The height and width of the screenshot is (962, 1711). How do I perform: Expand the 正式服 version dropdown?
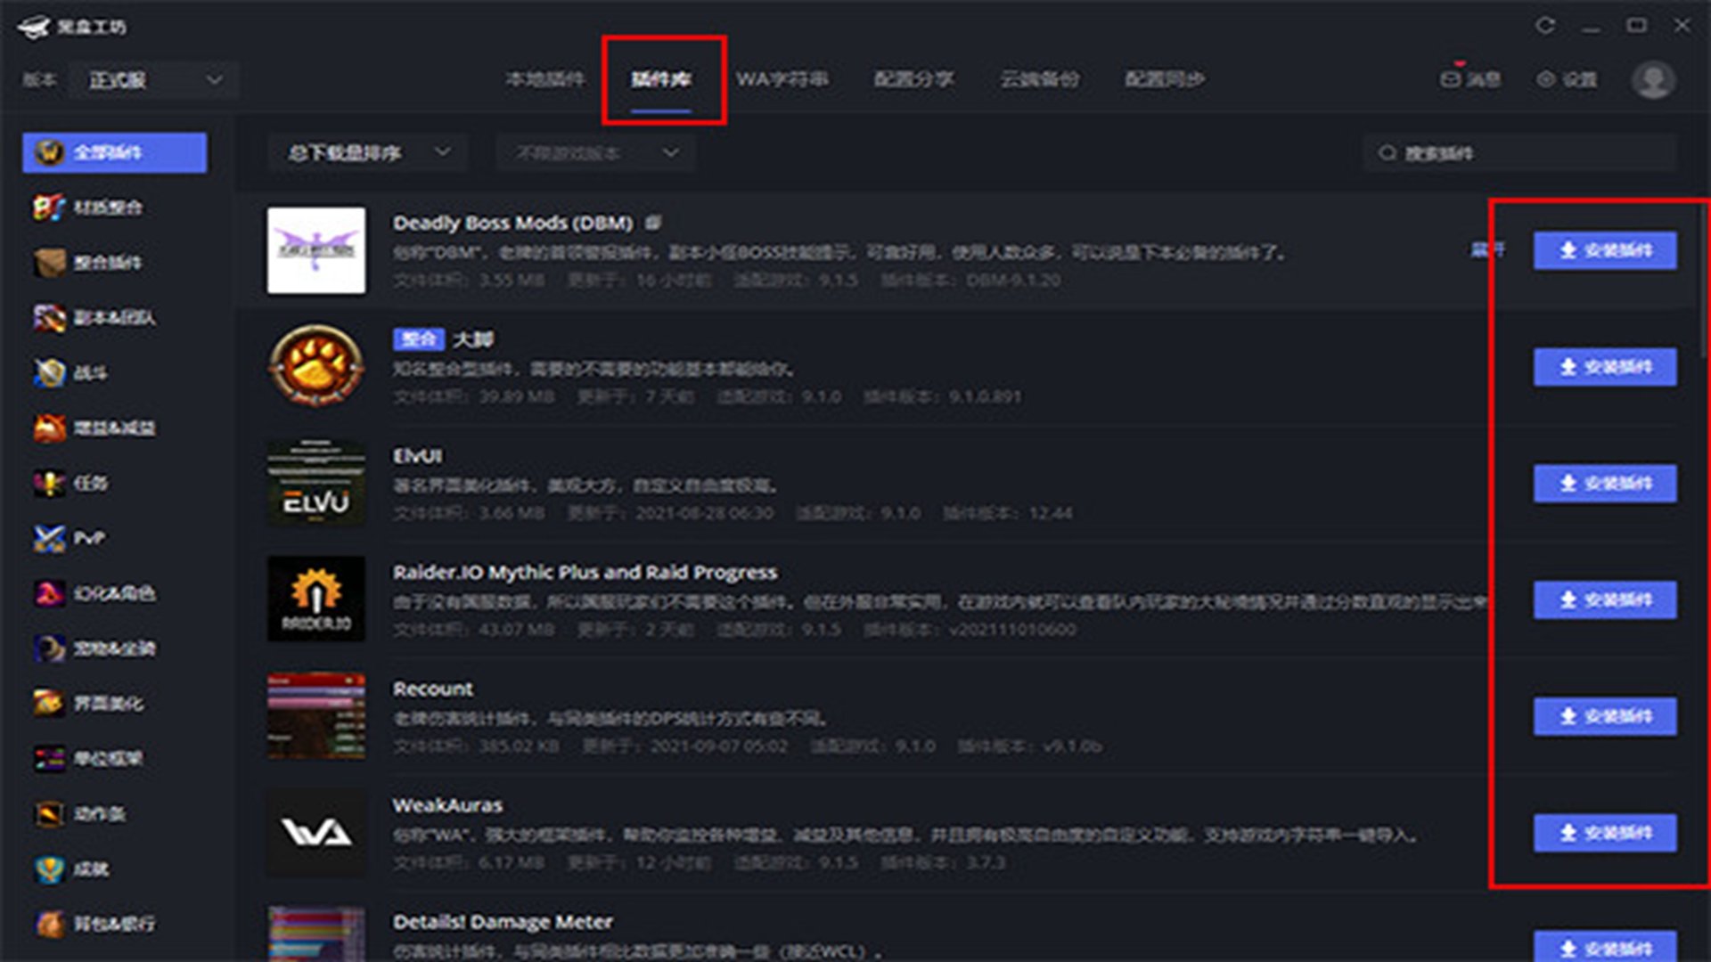click(x=153, y=80)
